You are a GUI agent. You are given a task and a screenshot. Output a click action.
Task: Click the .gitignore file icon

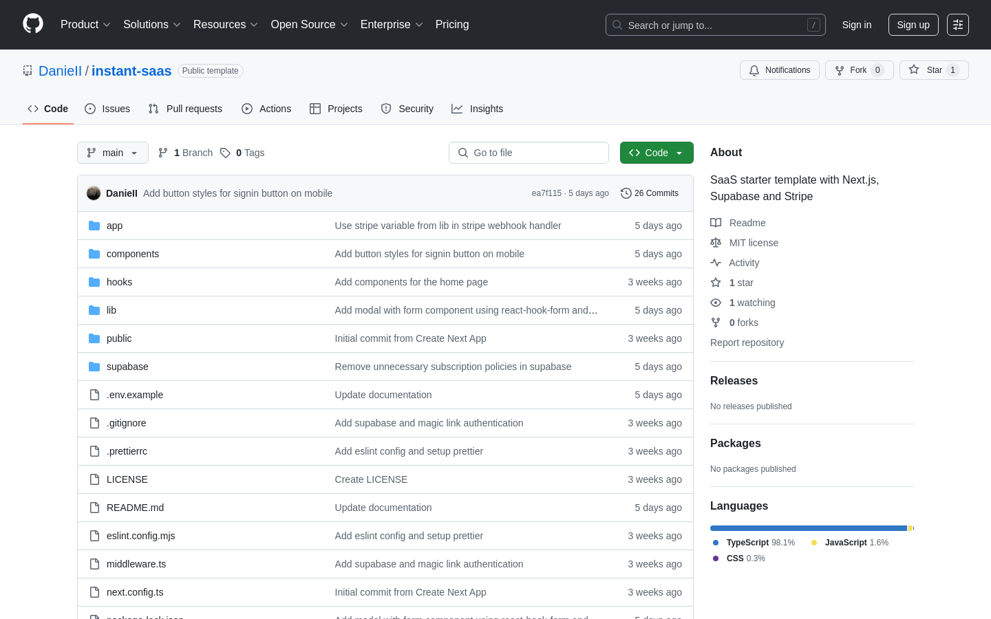point(94,423)
